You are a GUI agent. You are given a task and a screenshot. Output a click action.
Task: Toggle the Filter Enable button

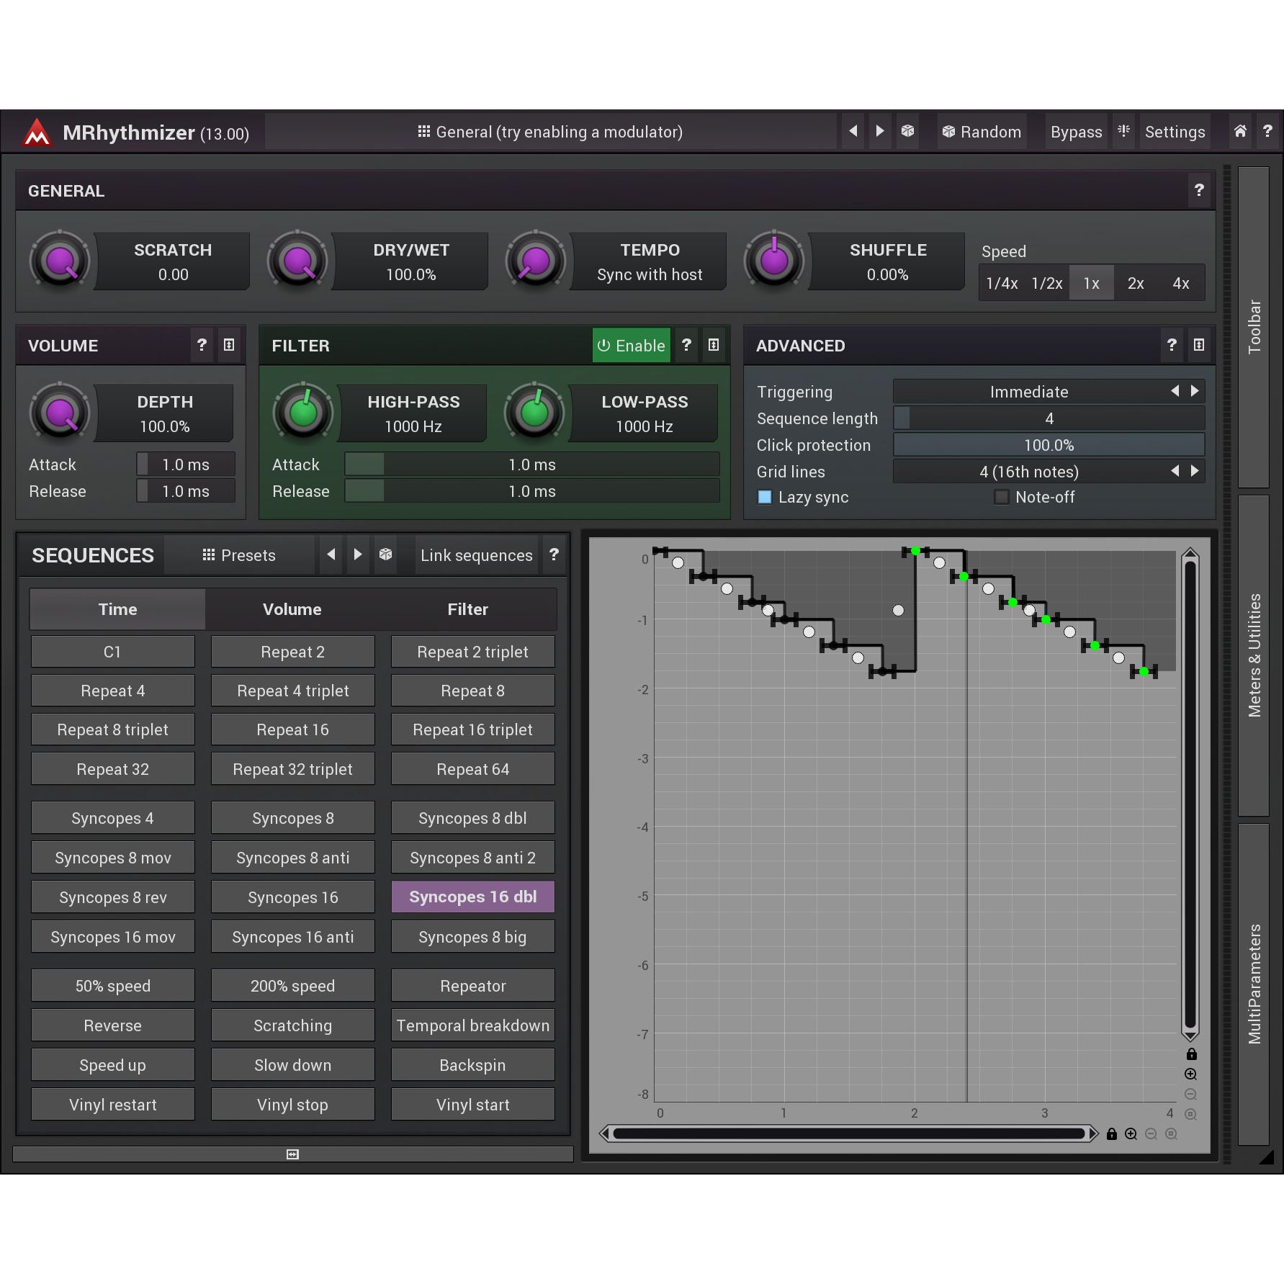pos(631,346)
